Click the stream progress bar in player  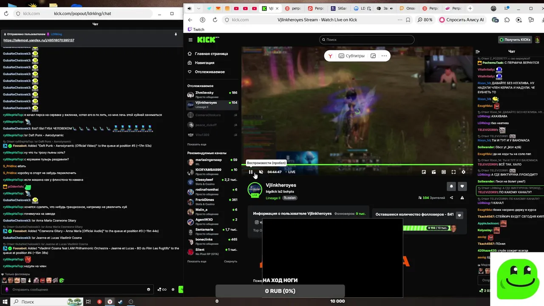pyautogui.click(x=357, y=164)
